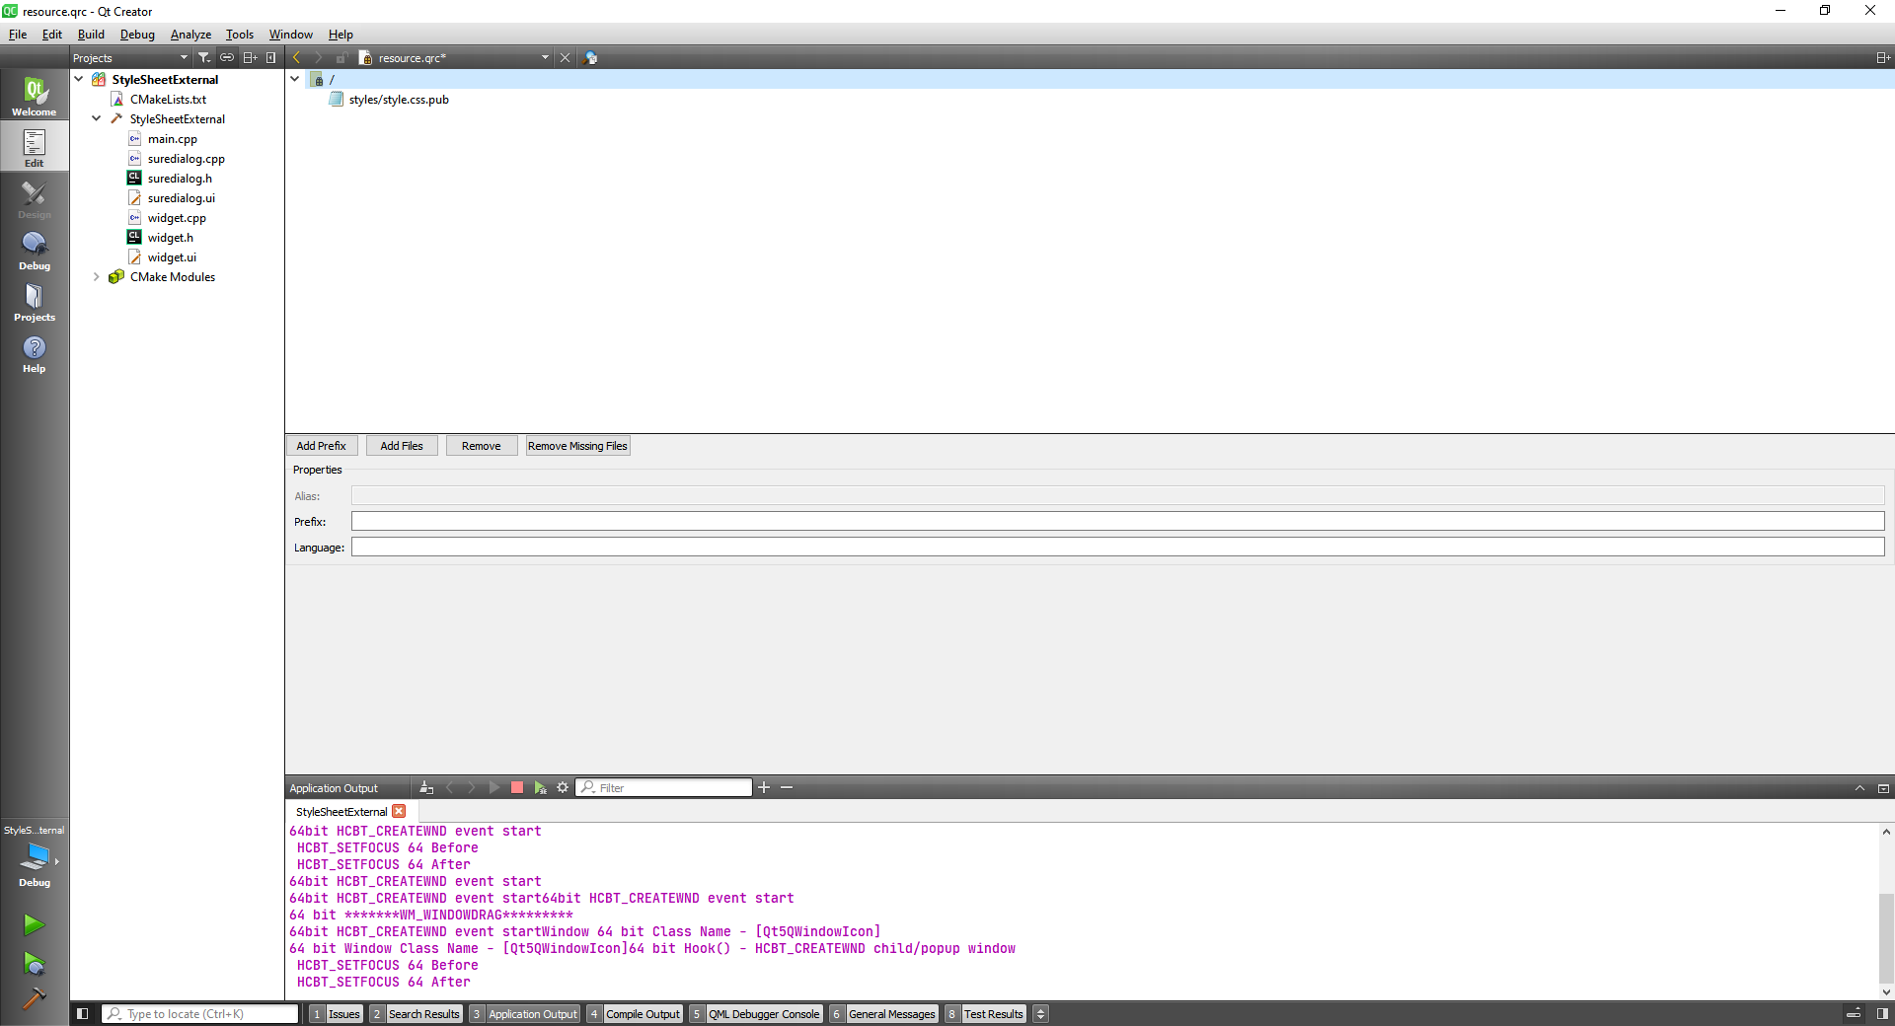The height and width of the screenshot is (1026, 1895).
Task: Click the green Run button
Action: tap(35, 924)
